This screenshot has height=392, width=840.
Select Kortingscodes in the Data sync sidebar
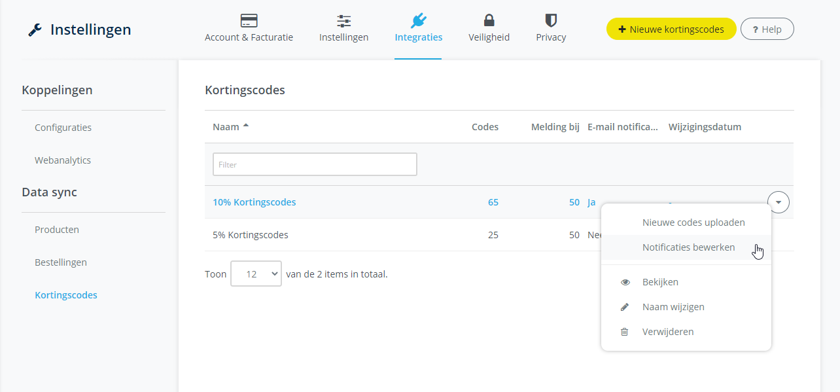(x=66, y=294)
